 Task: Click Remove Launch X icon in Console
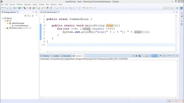point(136,56)
